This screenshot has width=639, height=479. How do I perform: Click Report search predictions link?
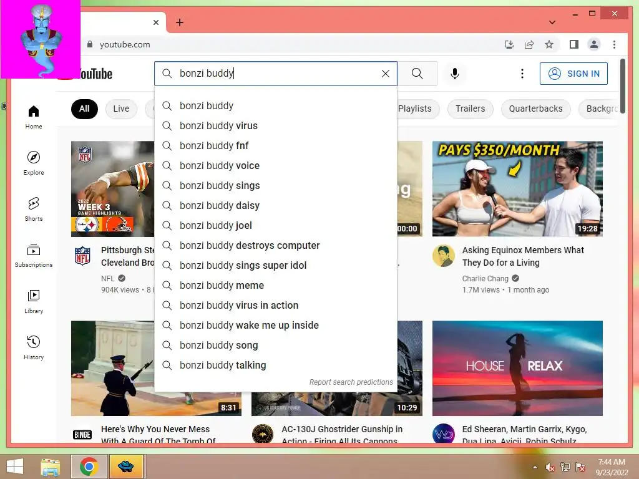coord(351,382)
